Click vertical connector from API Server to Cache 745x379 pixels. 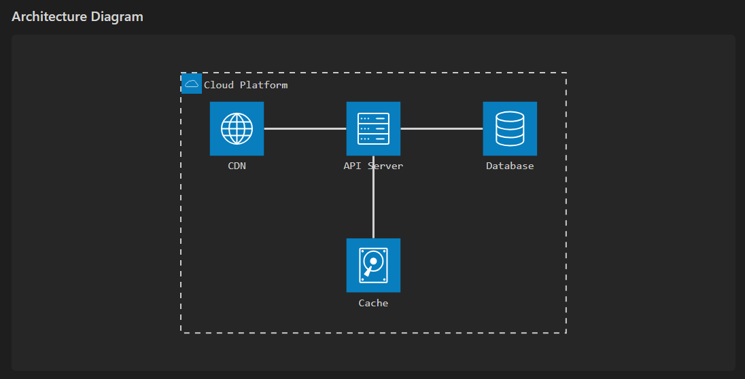point(373,204)
